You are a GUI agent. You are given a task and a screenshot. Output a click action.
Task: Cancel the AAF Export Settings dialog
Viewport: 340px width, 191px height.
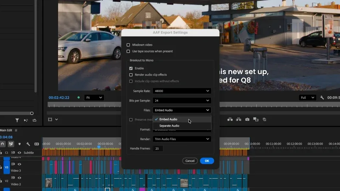[x=190, y=161]
